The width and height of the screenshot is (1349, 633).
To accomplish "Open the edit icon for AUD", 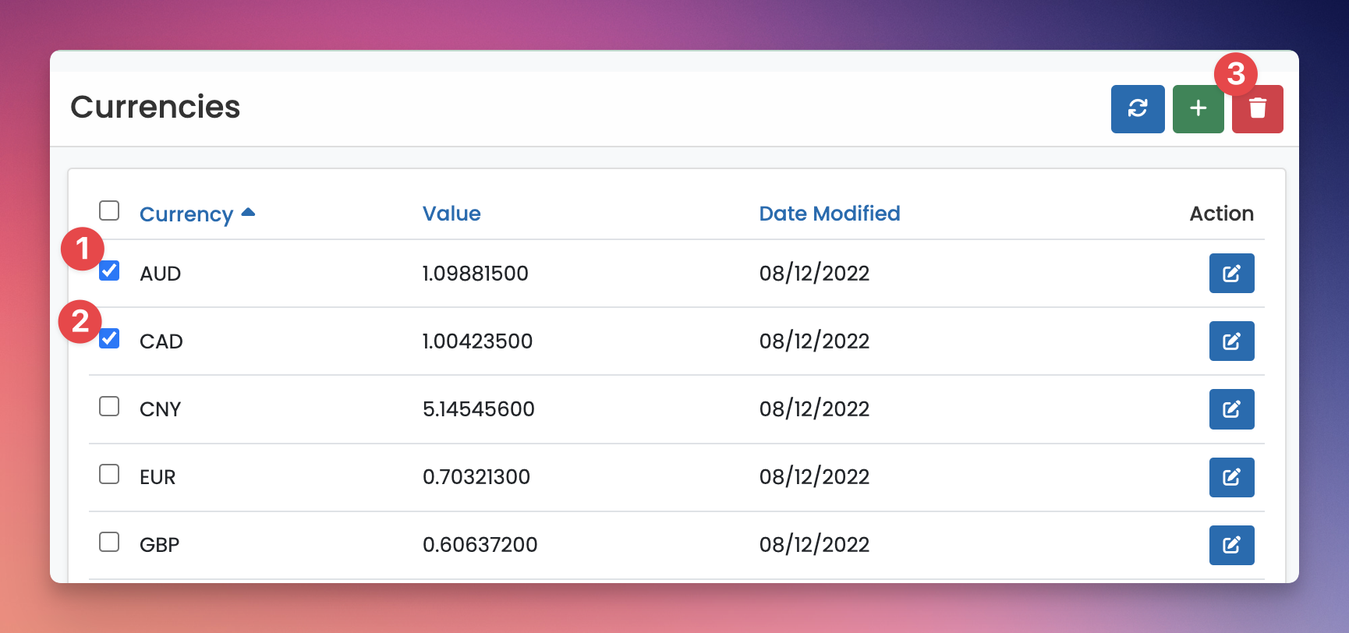I will 1231,274.
